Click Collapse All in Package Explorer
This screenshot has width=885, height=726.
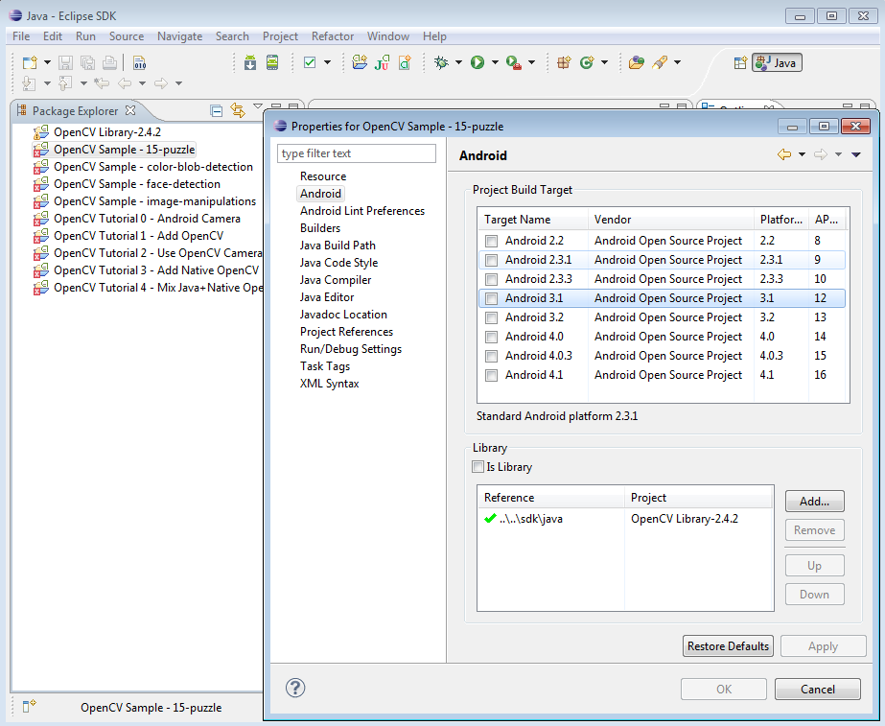pos(216,110)
